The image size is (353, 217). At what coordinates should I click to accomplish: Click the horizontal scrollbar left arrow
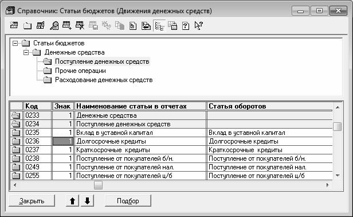(15, 185)
